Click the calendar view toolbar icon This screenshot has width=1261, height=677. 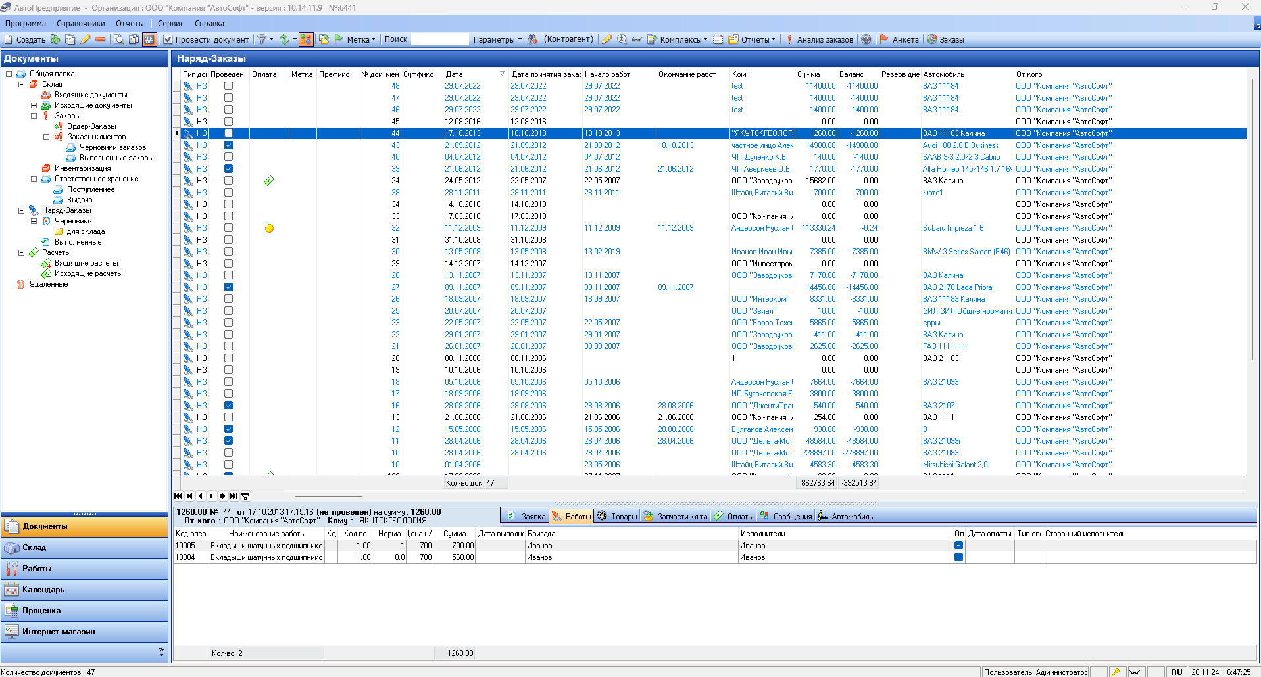(x=149, y=39)
